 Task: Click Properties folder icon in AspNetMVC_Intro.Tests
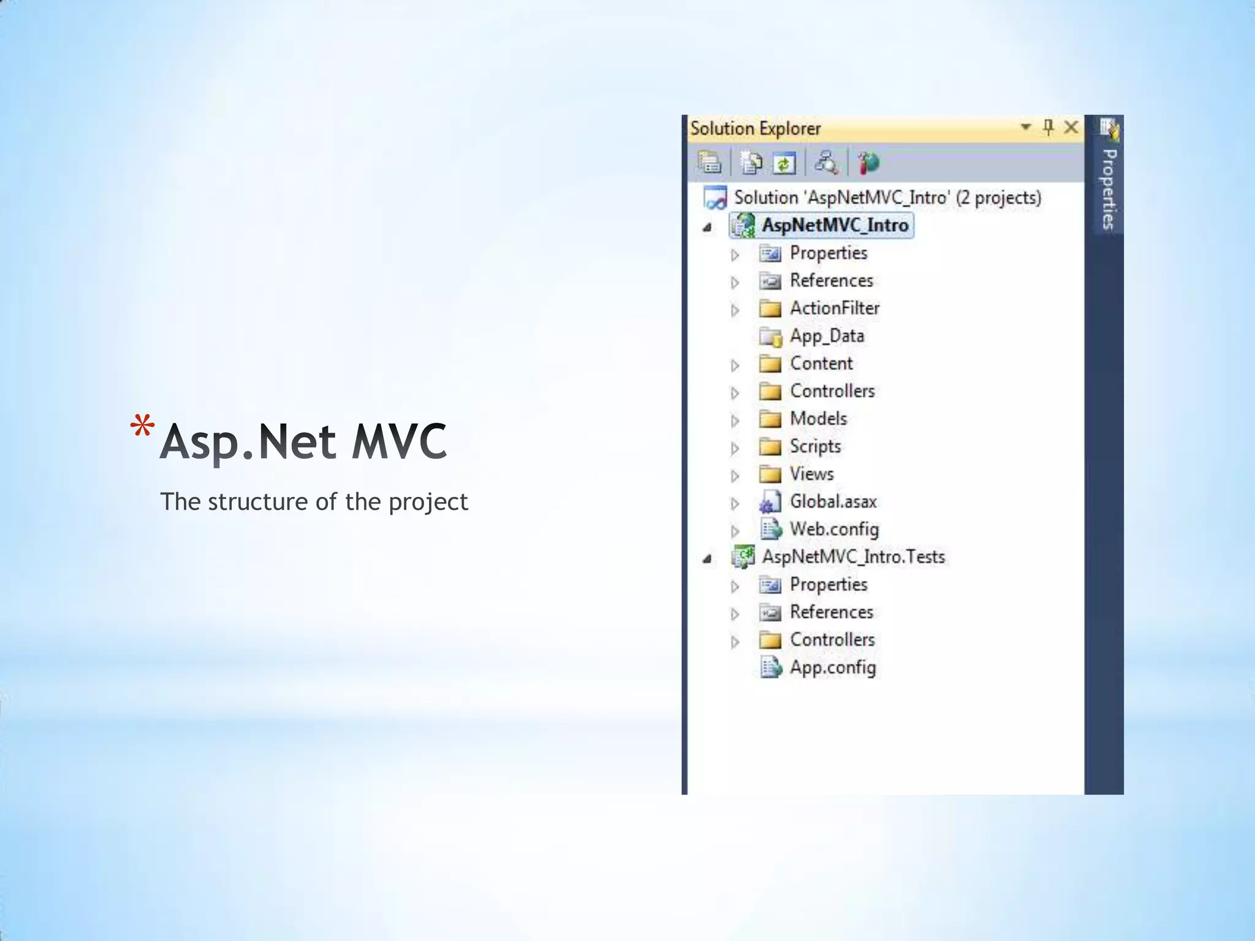click(770, 585)
